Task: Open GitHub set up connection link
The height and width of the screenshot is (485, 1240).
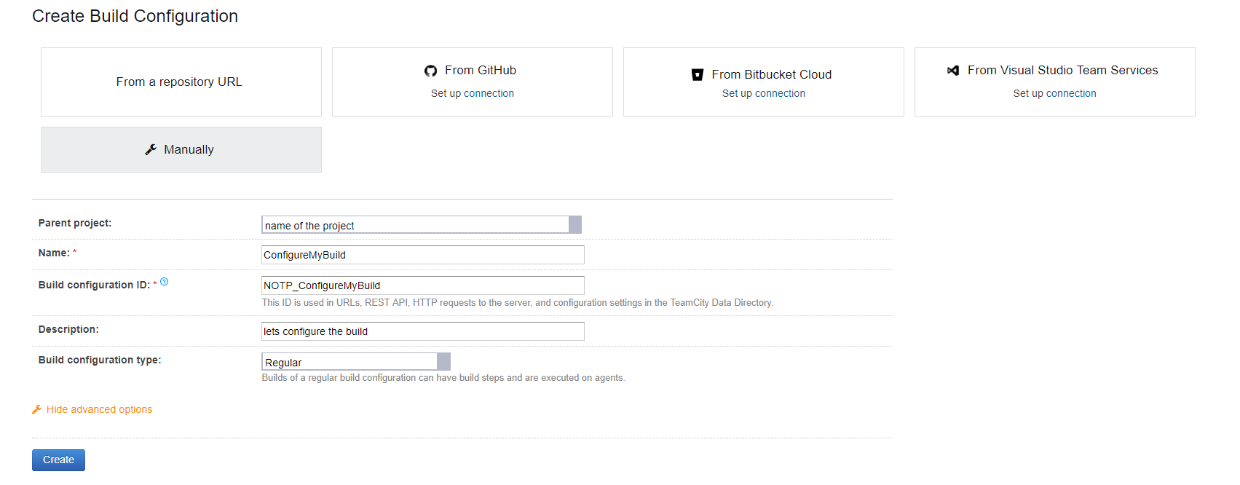Action: pos(489,93)
